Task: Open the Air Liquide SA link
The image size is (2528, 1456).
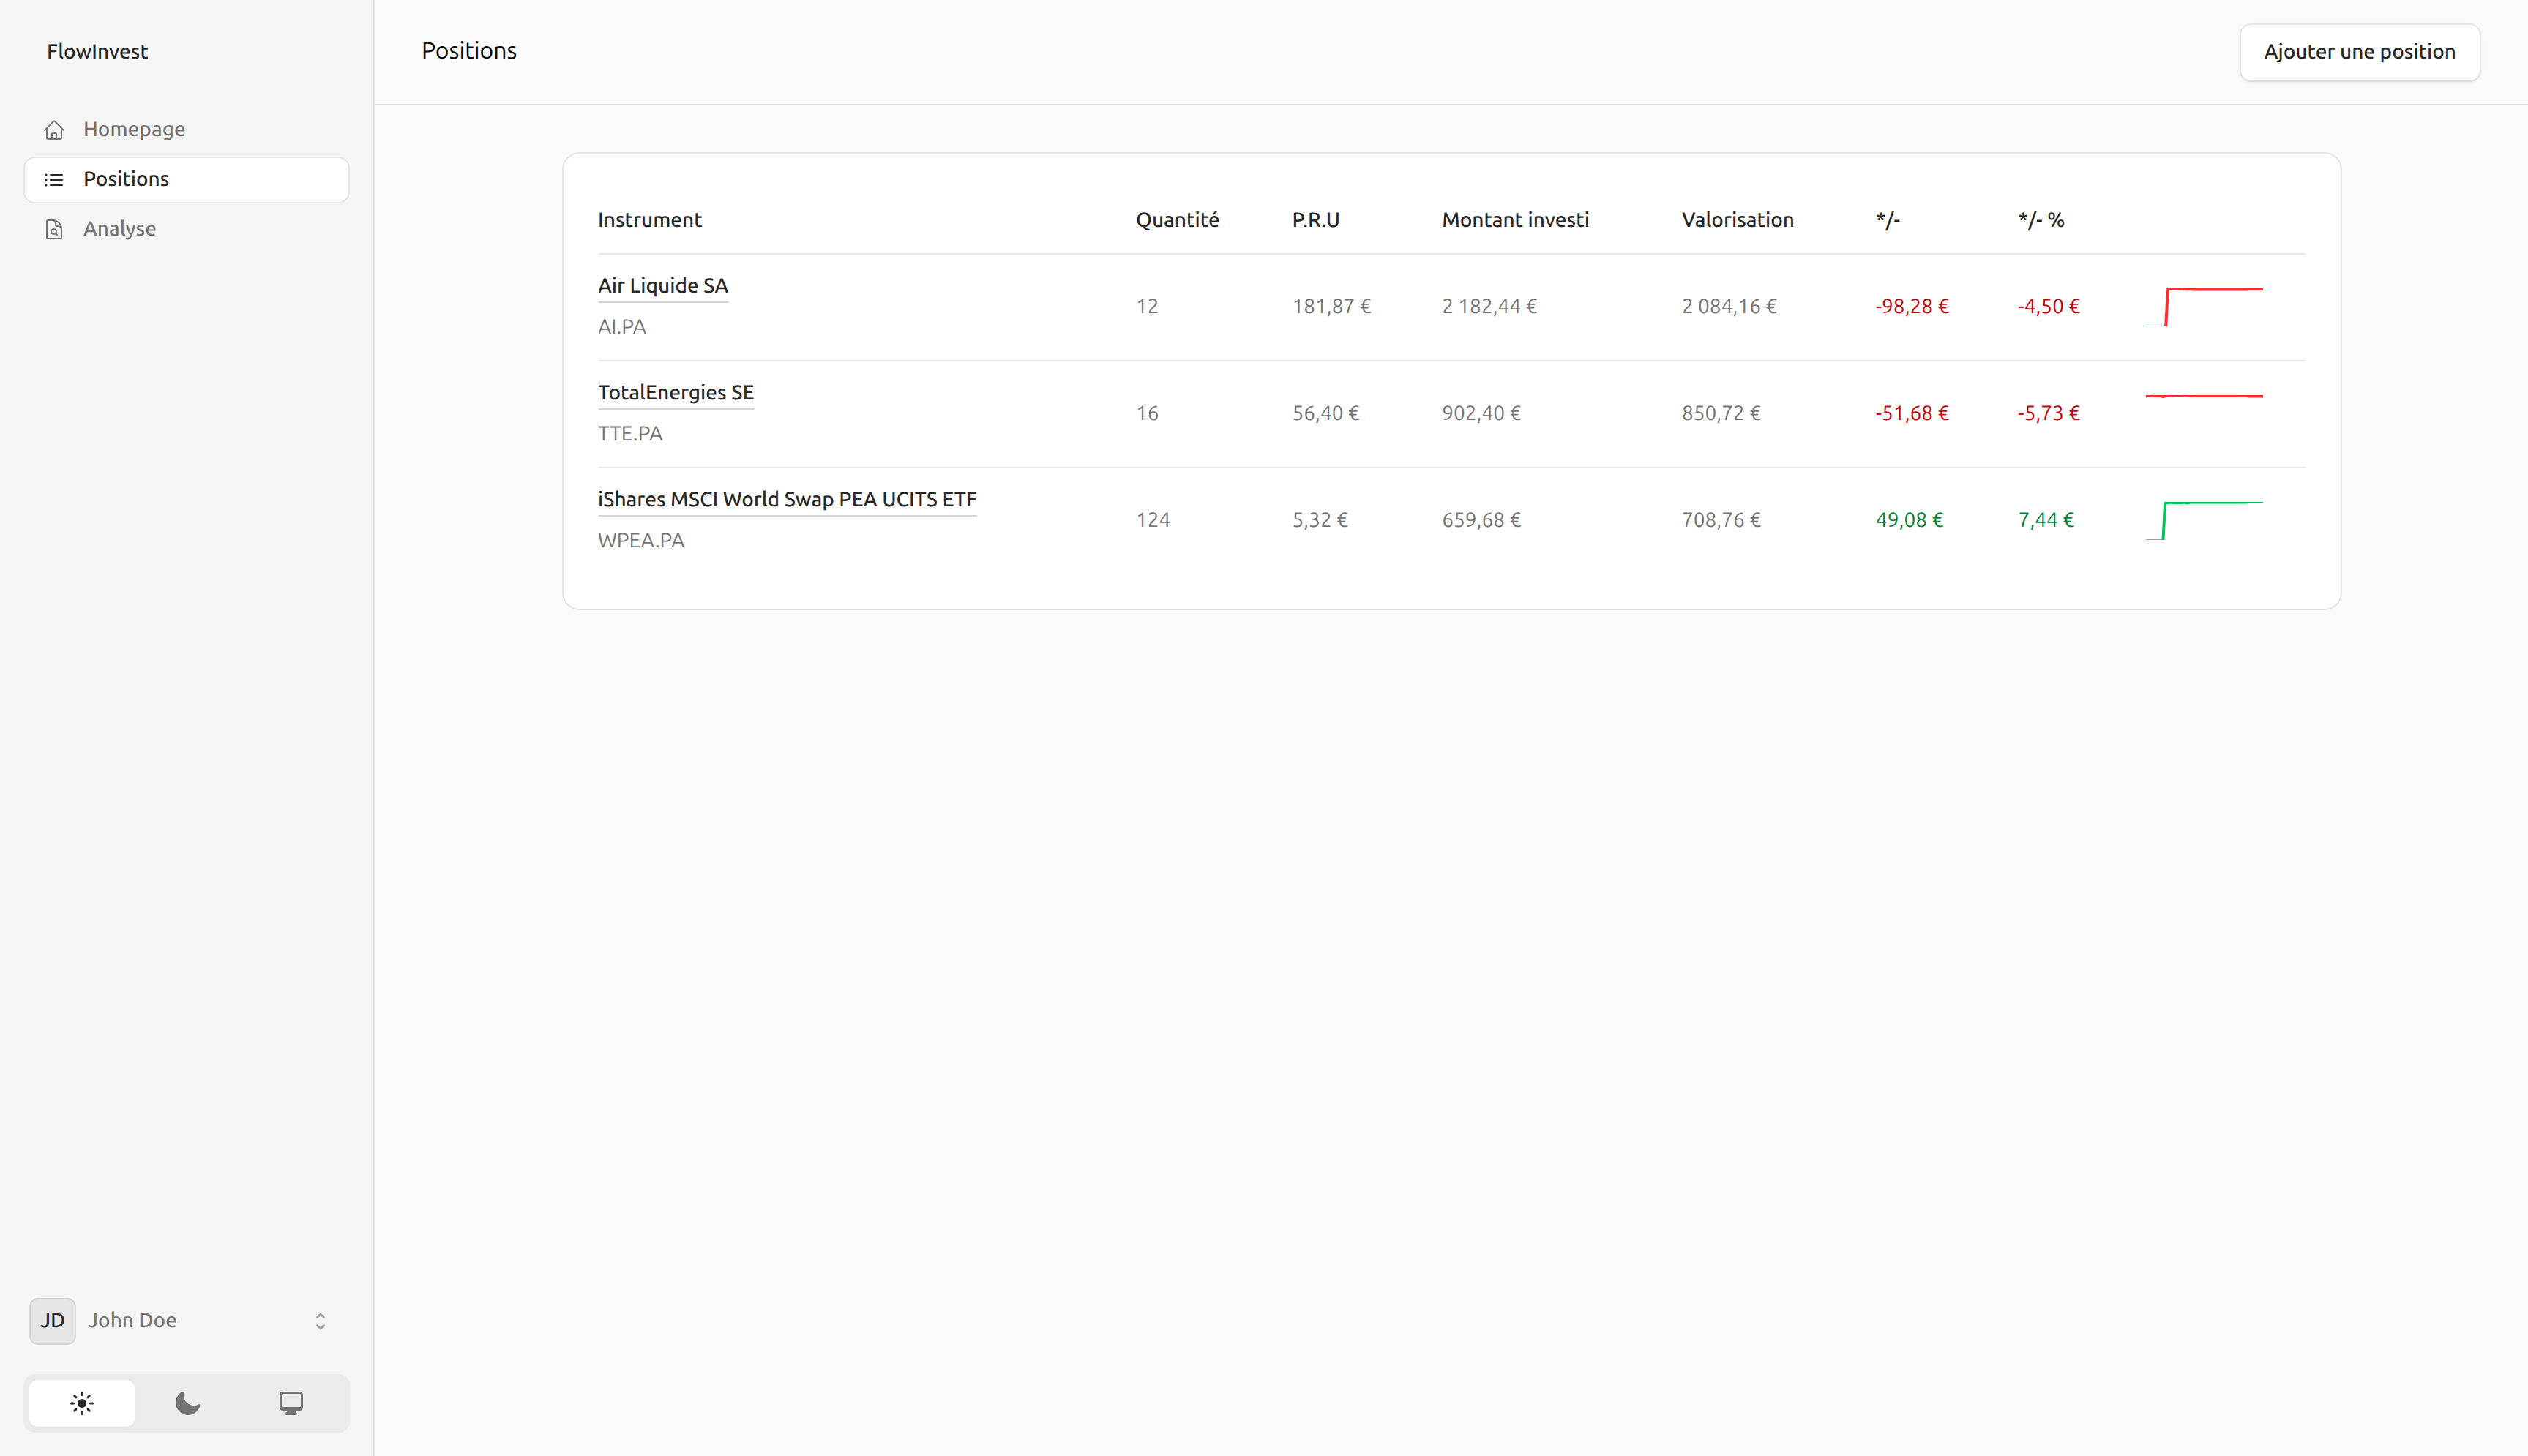Action: (662, 286)
